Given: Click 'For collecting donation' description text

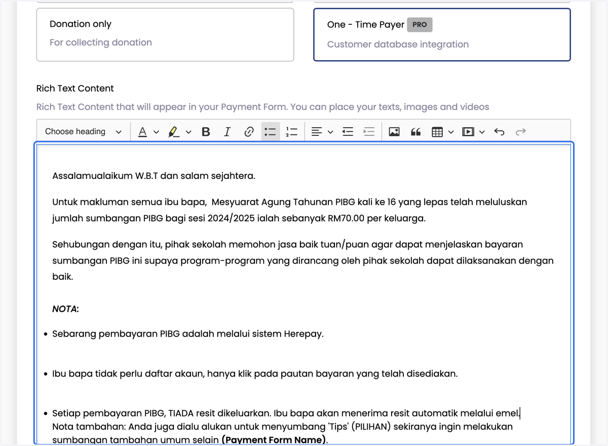Looking at the screenshot, I should 101,43.
